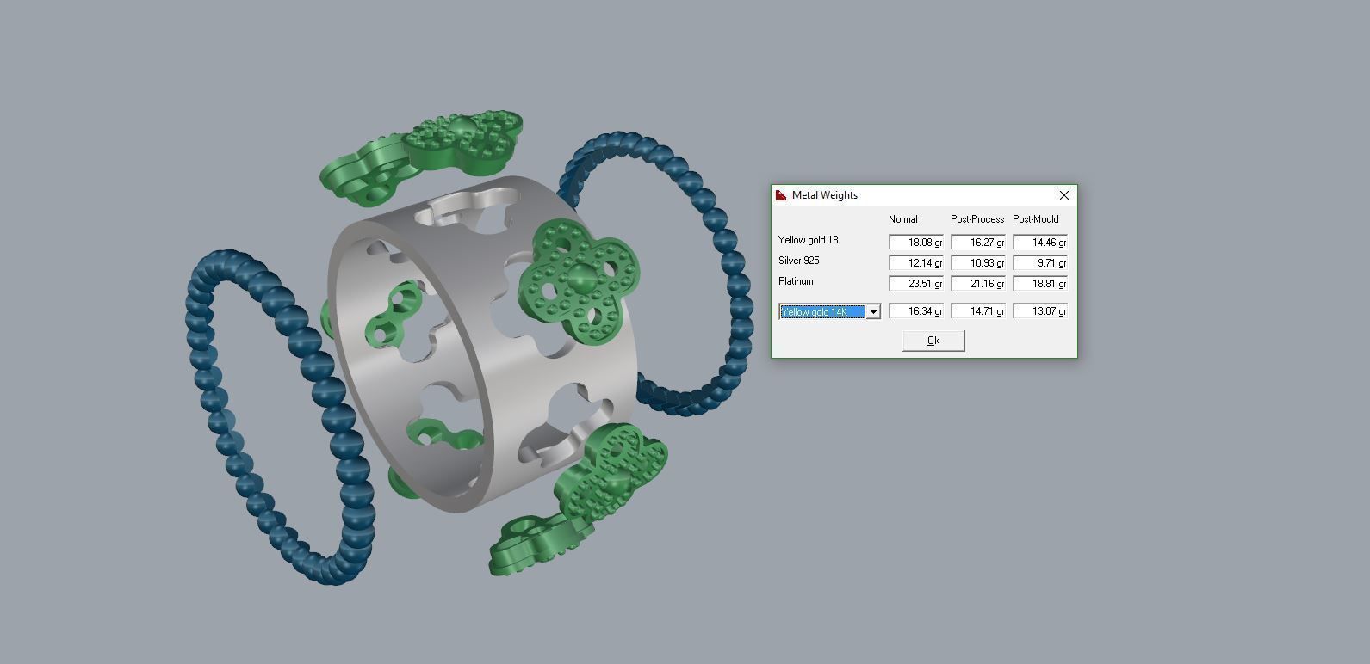Open the Yellow gold 14K metal dropdown
This screenshot has width=1370, height=664.
(872, 311)
